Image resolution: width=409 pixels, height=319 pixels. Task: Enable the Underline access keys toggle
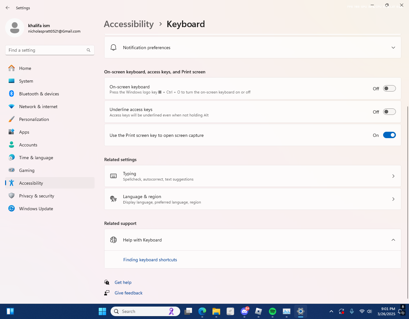coord(390,112)
